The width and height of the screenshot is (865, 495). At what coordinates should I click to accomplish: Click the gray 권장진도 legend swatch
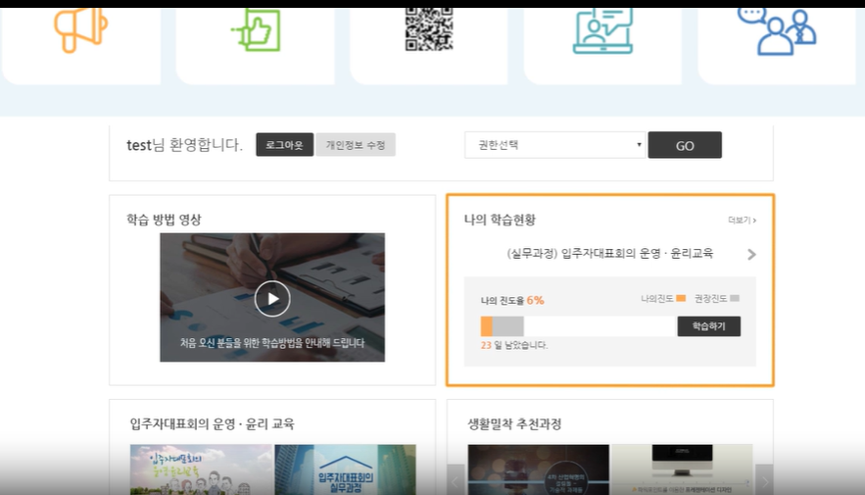point(735,299)
